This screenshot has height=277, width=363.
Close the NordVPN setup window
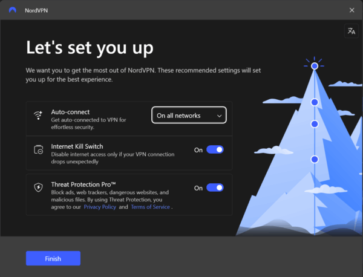(x=352, y=10)
